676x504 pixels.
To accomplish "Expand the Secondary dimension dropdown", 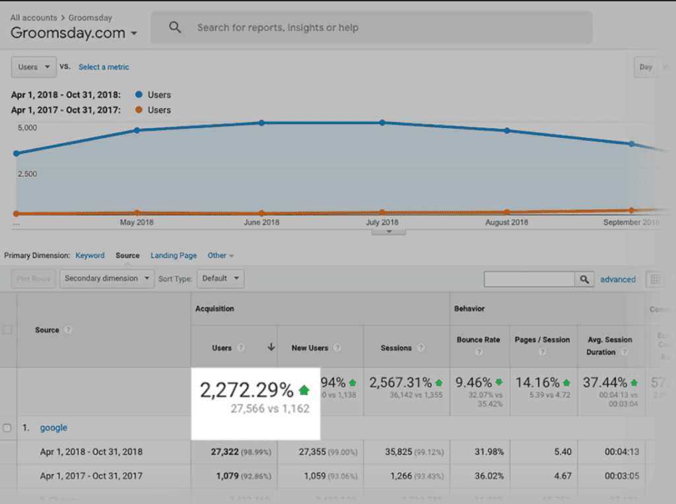I will pyautogui.click(x=107, y=278).
